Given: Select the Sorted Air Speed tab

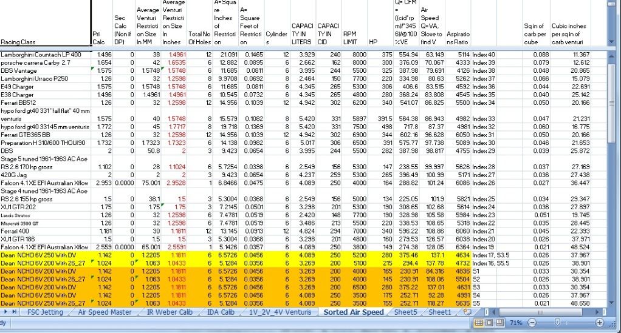Looking at the screenshot, I should coord(354,312).
